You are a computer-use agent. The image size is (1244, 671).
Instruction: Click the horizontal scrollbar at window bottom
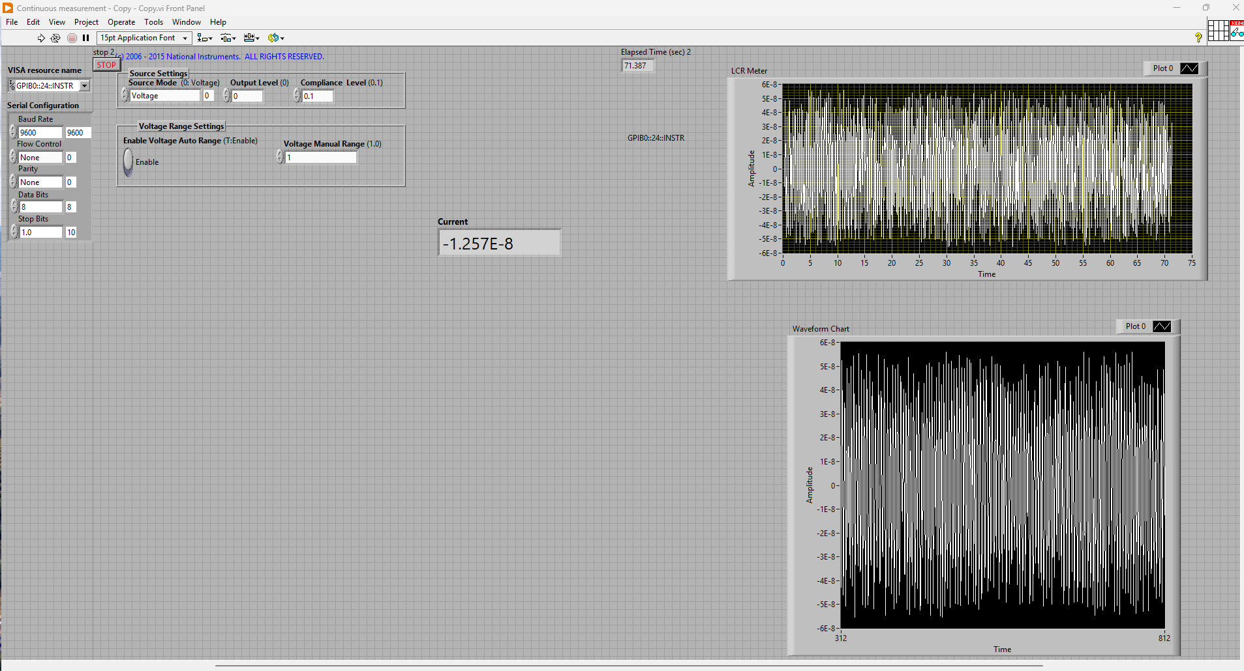pyautogui.click(x=629, y=666)
